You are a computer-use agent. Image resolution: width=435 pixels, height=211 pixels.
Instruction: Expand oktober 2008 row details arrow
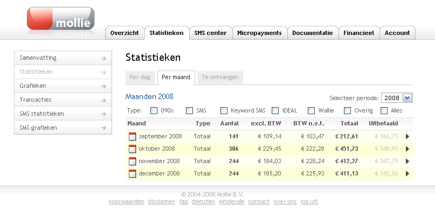[x=408, y=149]
